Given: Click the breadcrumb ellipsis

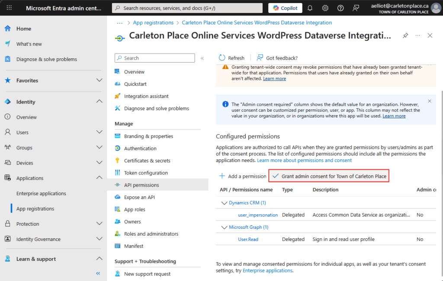Looking at the screenshot, I should [120, 23].
